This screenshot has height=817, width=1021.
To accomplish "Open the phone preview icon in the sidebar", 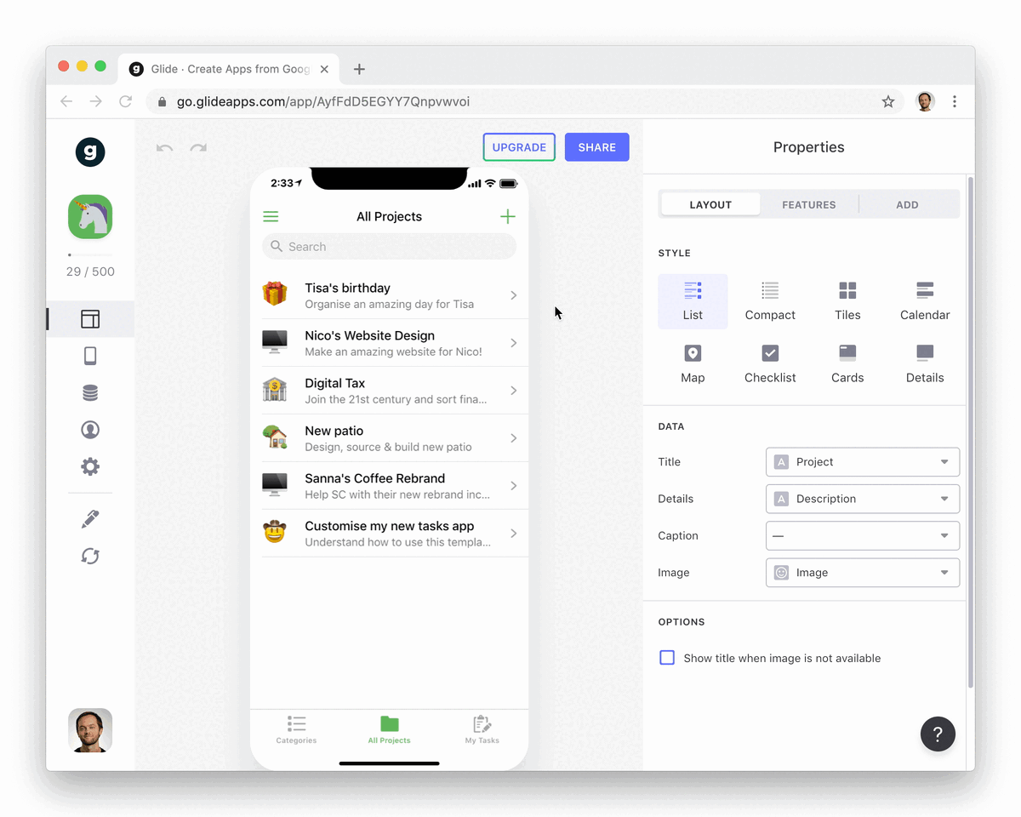I will pyautogui.click(x=90, y=356).
